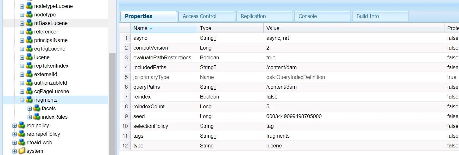The image size is (459, 155).
Task: Expand the ntBaseLucene node
Action: coord(22,23)
